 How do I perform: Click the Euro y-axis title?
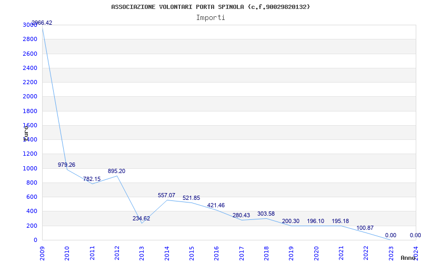tap(26, 133)
